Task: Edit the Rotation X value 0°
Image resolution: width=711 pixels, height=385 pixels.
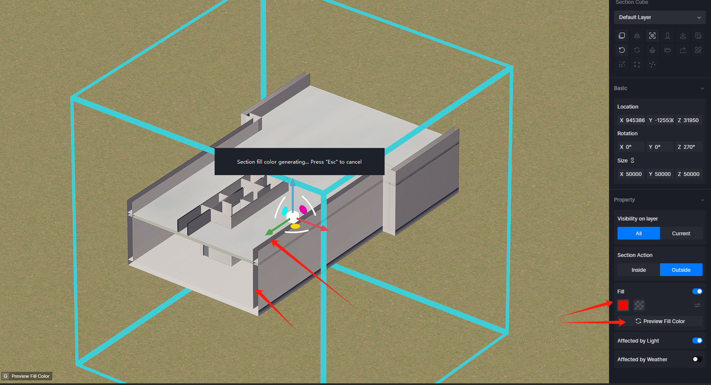Action: pos(632,147)
